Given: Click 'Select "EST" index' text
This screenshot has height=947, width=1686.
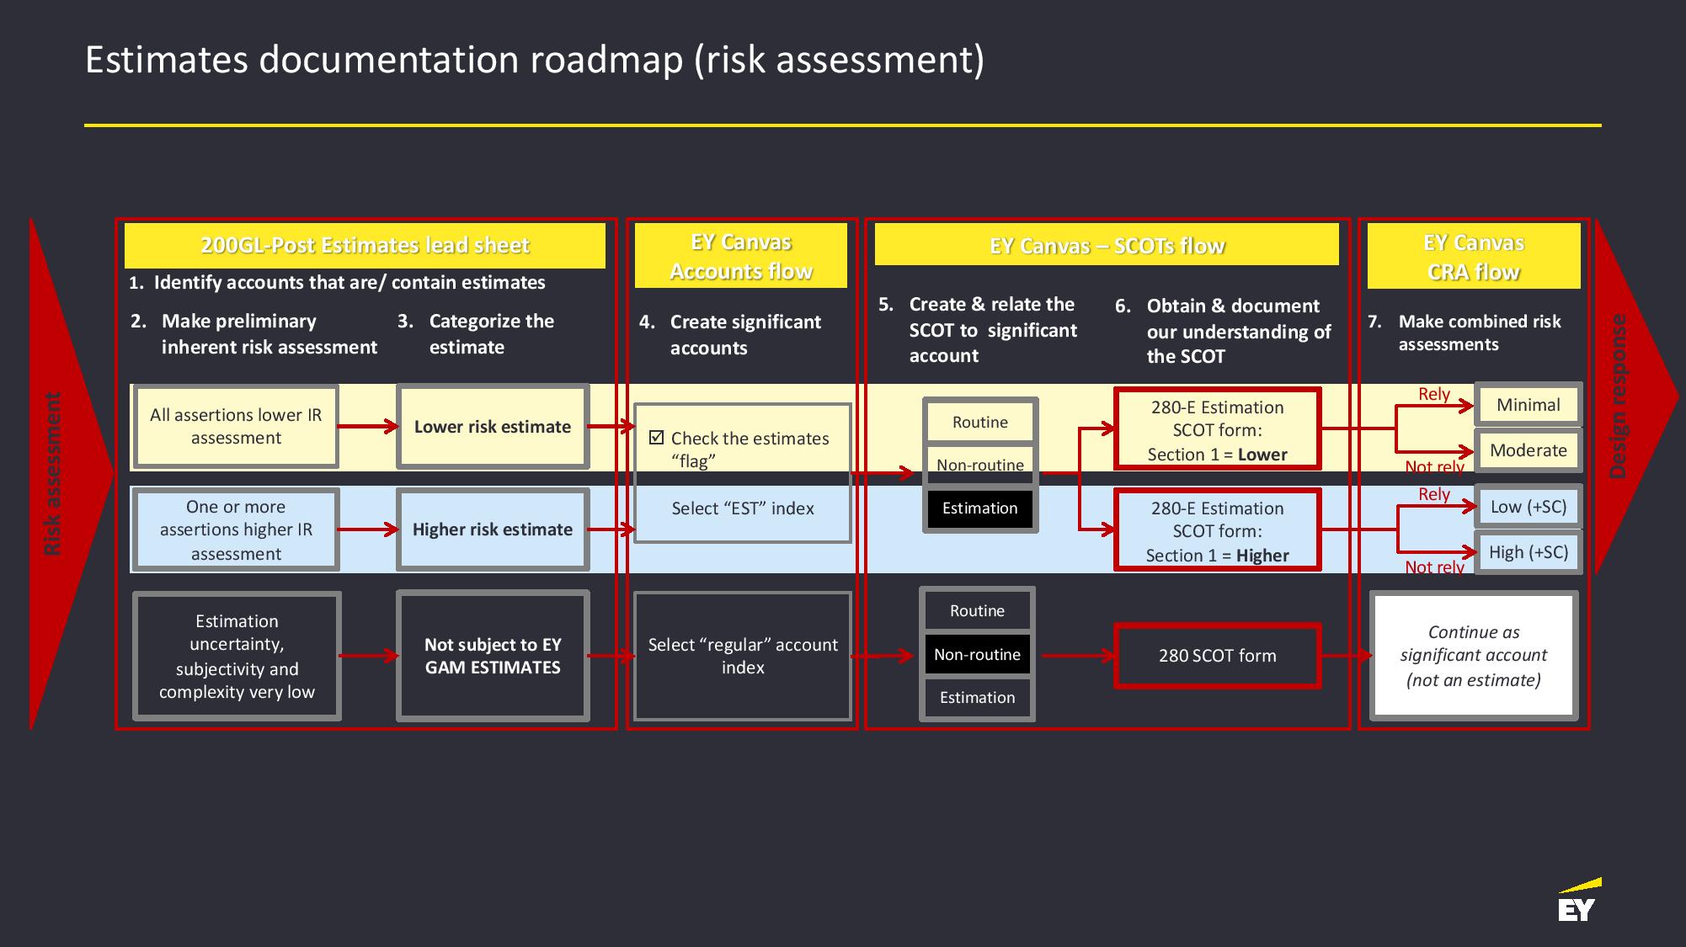Looking at the screenshot, I should [x=743, y=508].
